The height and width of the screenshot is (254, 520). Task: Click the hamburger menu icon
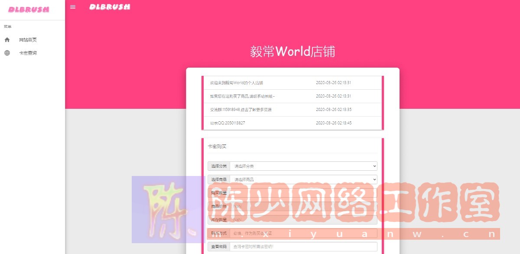(x=73, y=7)
